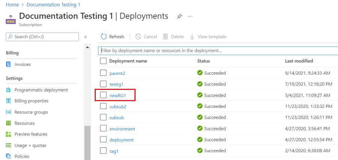Viewport: 338px width, 160px height.
Task: Click the Cancel button label
Action: (151, 37)
